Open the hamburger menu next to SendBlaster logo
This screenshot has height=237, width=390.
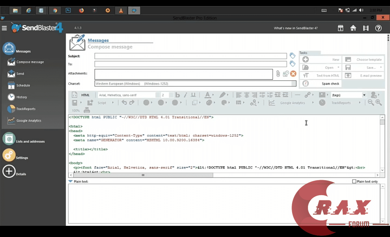pos(4,28)
